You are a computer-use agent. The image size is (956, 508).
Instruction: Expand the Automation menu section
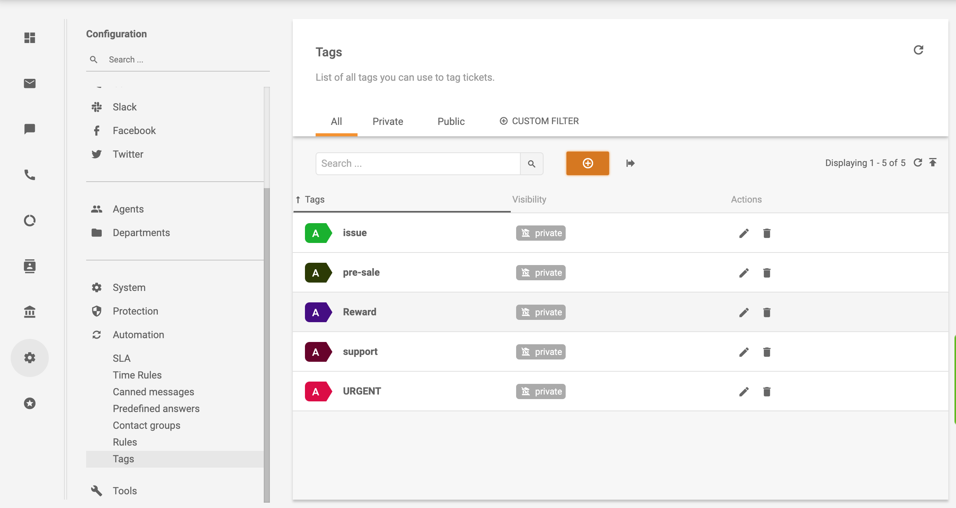click(138, 335)
